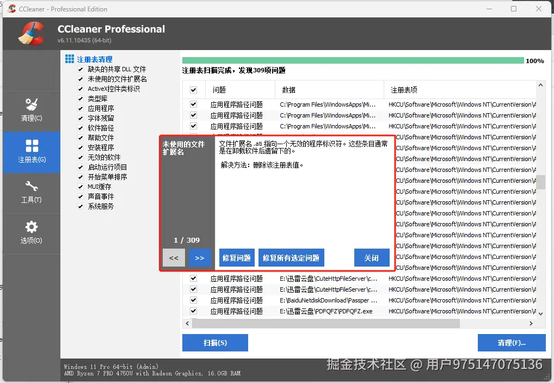Toggle the 应用程序 checkbox

tap(81, 108)
